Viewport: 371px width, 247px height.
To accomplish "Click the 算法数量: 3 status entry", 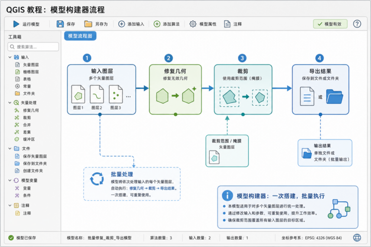I will point(161,238).
